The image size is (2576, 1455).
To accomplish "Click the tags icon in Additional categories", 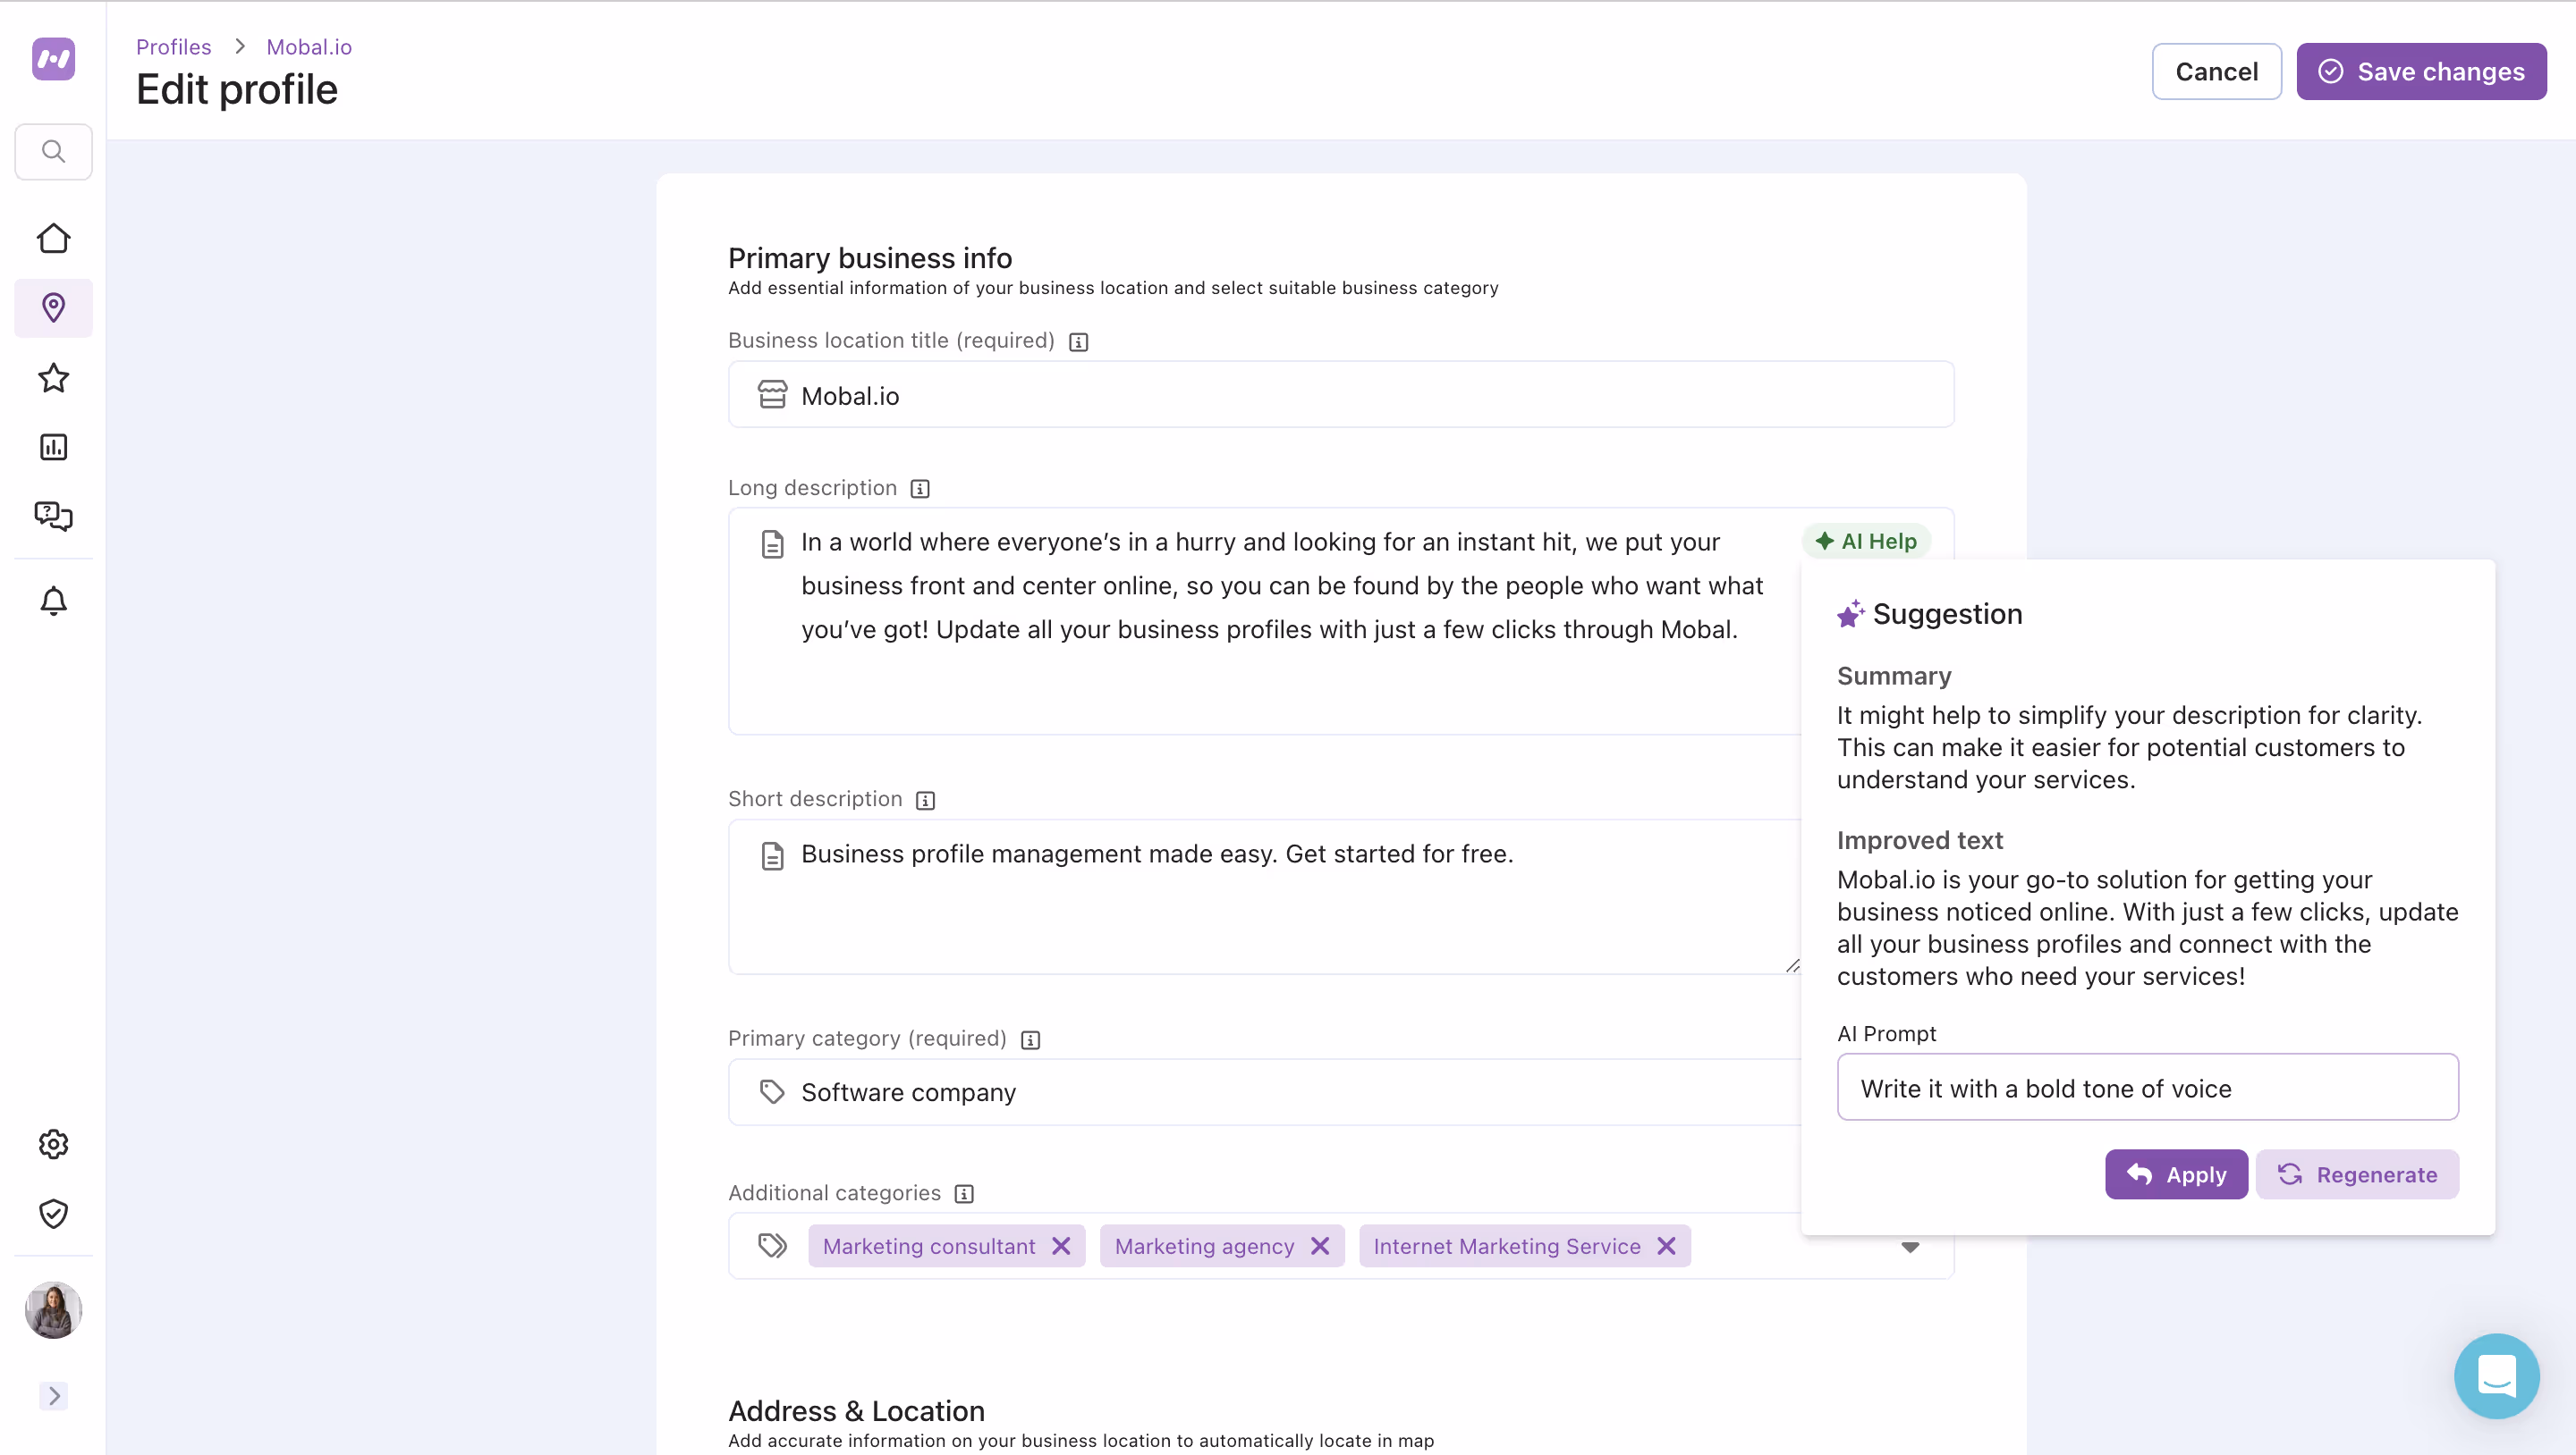I will click(772, 1246).
